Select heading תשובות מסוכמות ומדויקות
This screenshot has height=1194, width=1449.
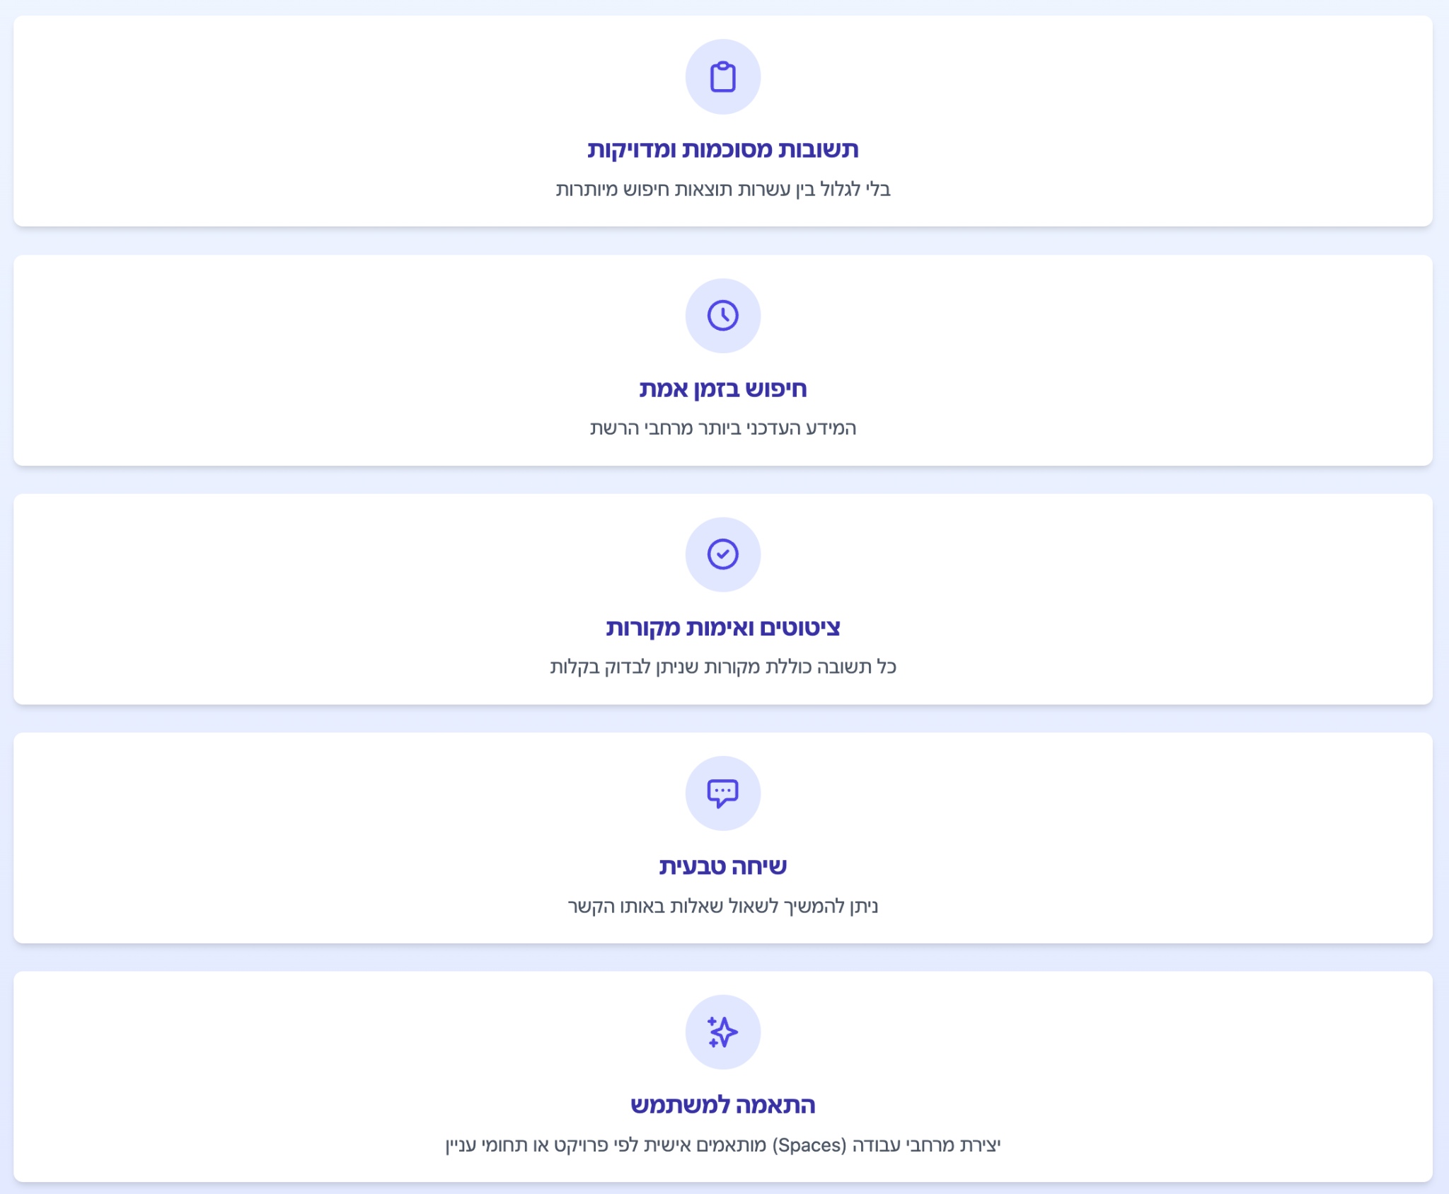point(722,149)
